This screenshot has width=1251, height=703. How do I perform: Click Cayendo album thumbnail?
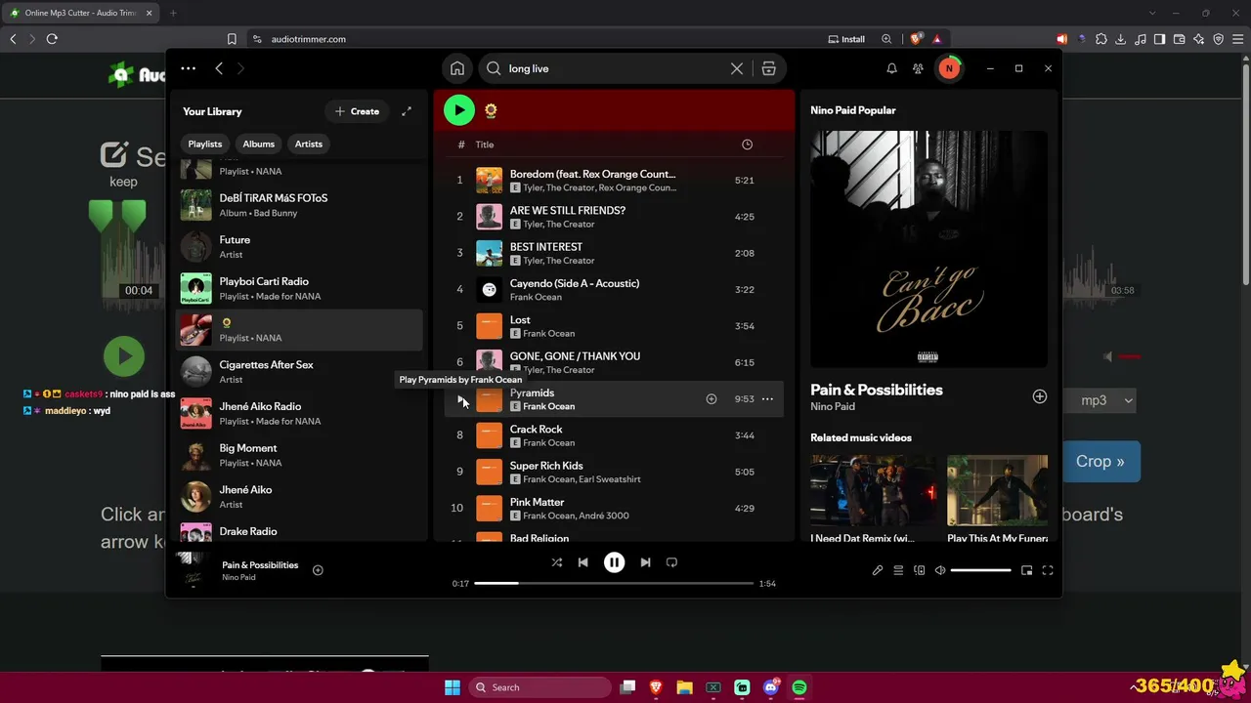tap(490, 289)
